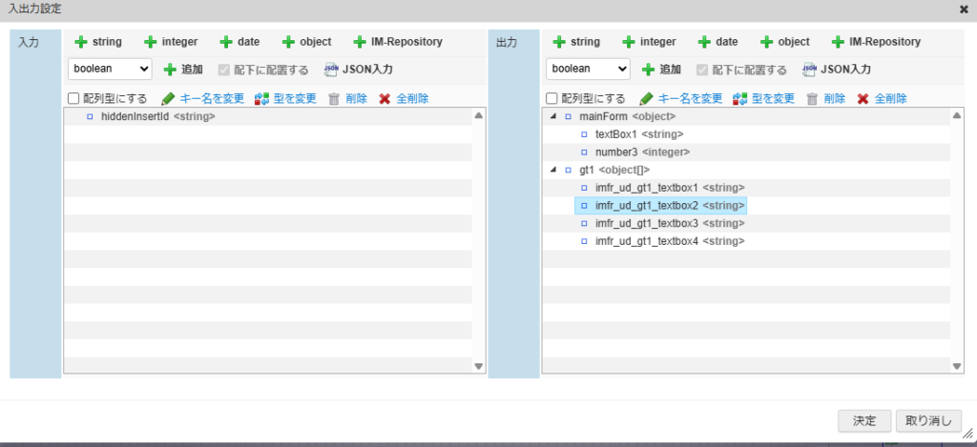Click the integer add icon in 出力 panel
This screenshot has height=447, width=977.
pos(629,42)
